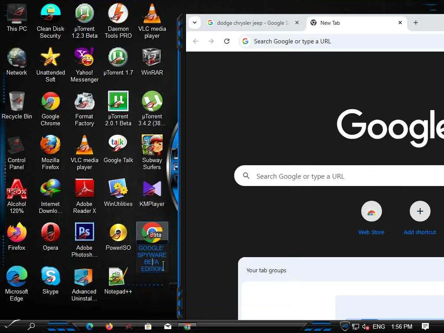
Task: Open Firefox from taskbar
Action: coord(109,326)
